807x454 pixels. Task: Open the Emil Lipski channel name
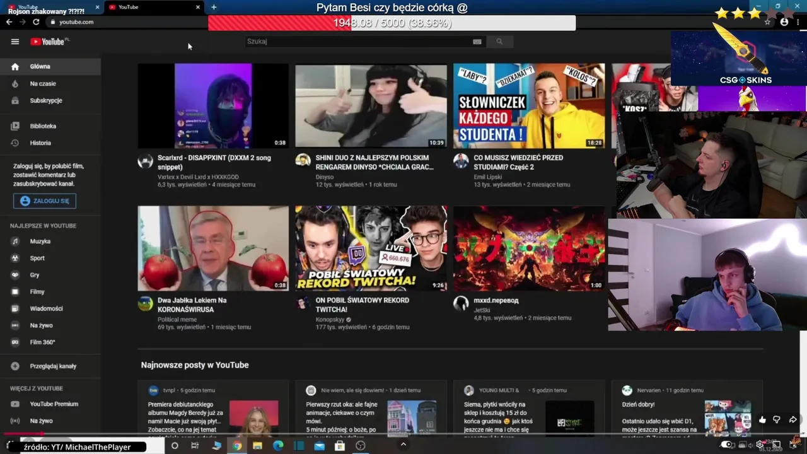tap(488, 177)
